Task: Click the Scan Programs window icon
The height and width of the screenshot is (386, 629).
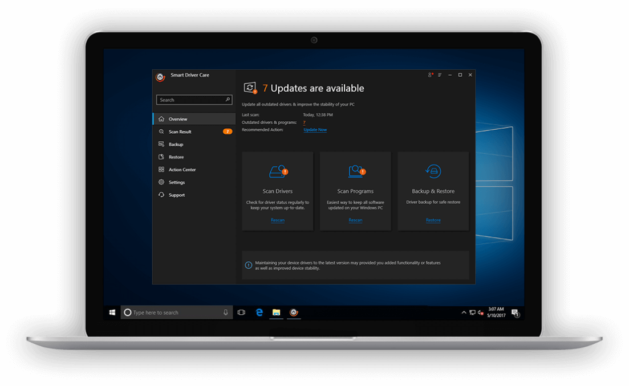Action: click(355, 171)
